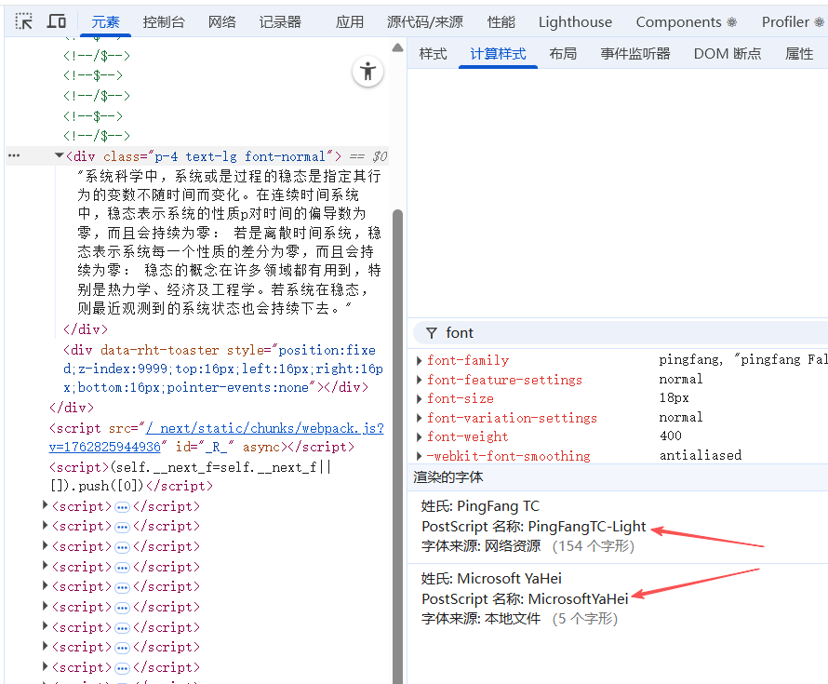828x684 pixels.
Task: Expand the first collapsed script ellipsis badge
Action: (x=122, y=507)
